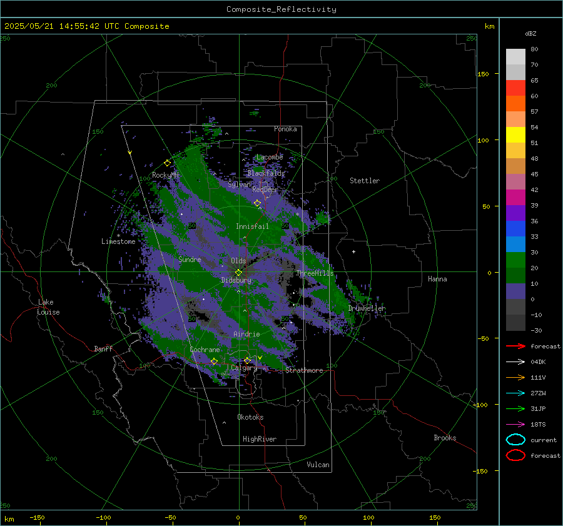
Task: Click the Composite_Reflectivity title text
Action: pyautogui.click(x=281, y=9)
